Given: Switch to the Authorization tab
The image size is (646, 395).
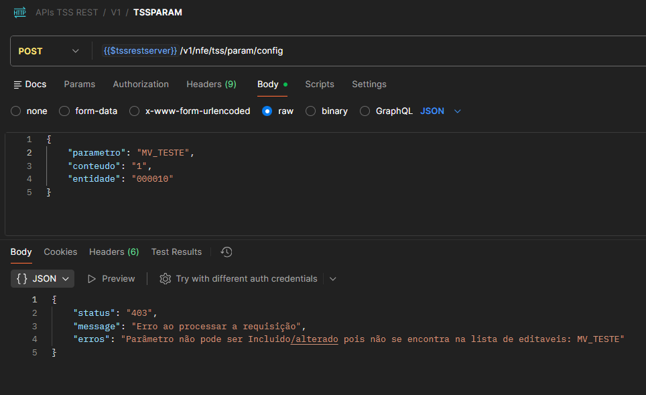Looking at the screenshot, I should coord(141,84).
